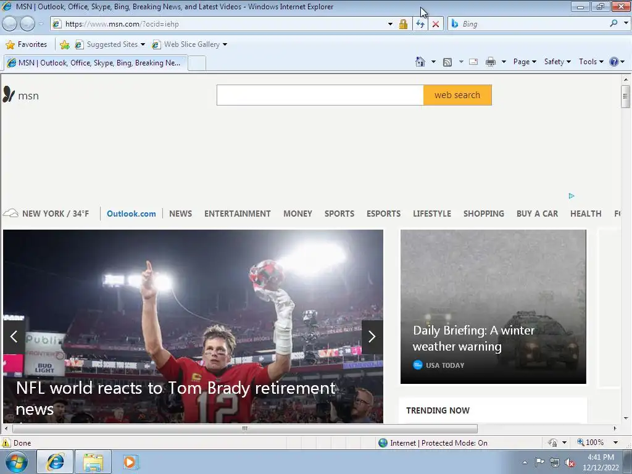632x474 pixels.
Task: Click the Windows Start orb
Action: point(17,462)
